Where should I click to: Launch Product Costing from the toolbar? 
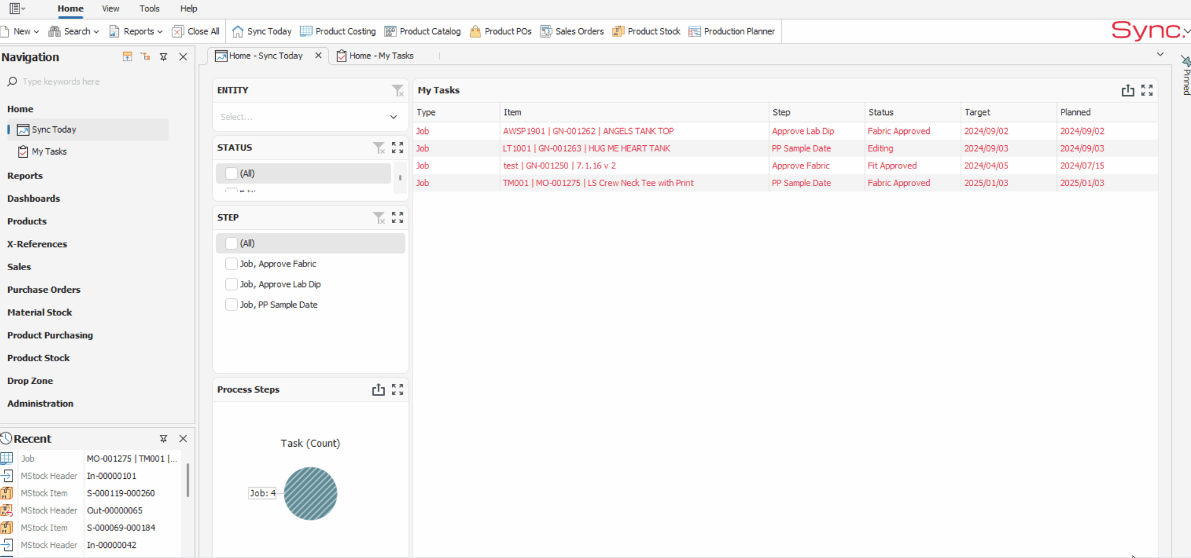click(338, 31)
